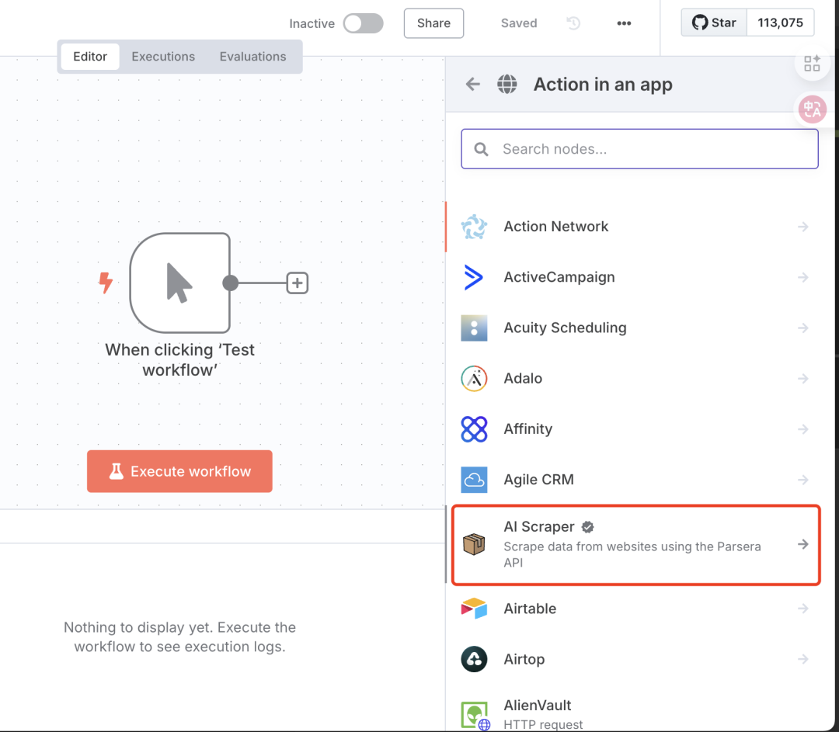This screenshot has height=732, width=839.
Task: Click the pink translate extension icon
Action: pos(813,109)
